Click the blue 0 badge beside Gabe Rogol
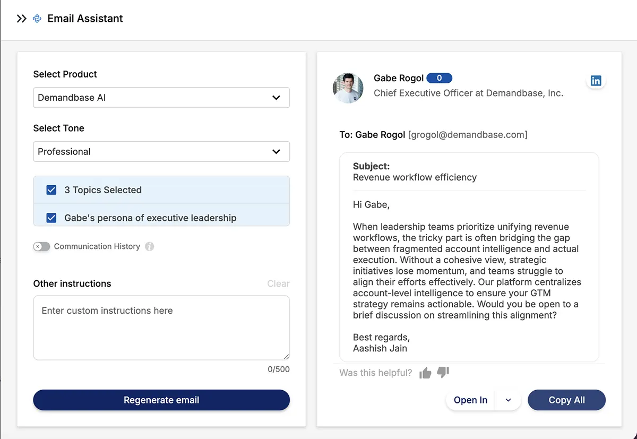 (x=439, y=78)
